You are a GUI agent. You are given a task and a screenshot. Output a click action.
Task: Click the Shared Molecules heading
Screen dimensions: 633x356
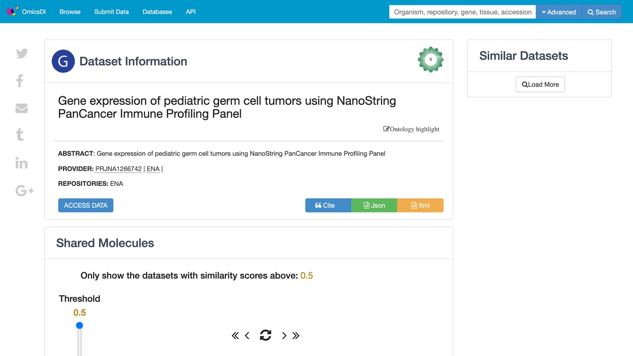click(x=105, y=243)
